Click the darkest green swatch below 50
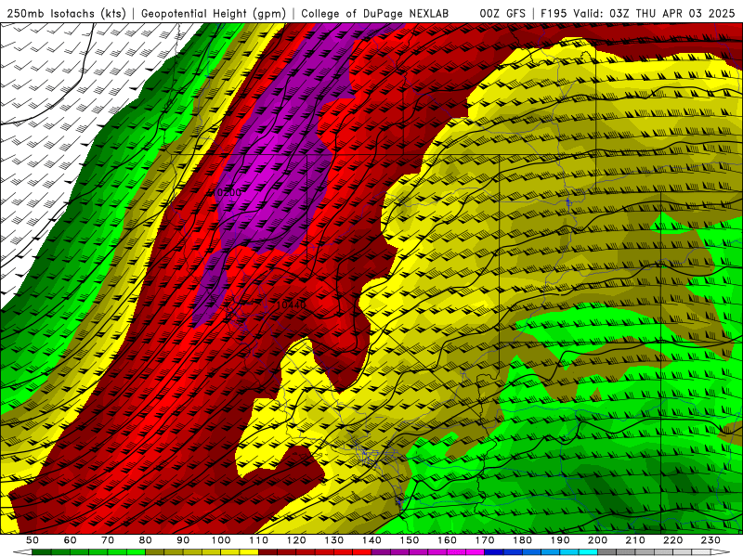 [42, 552]
